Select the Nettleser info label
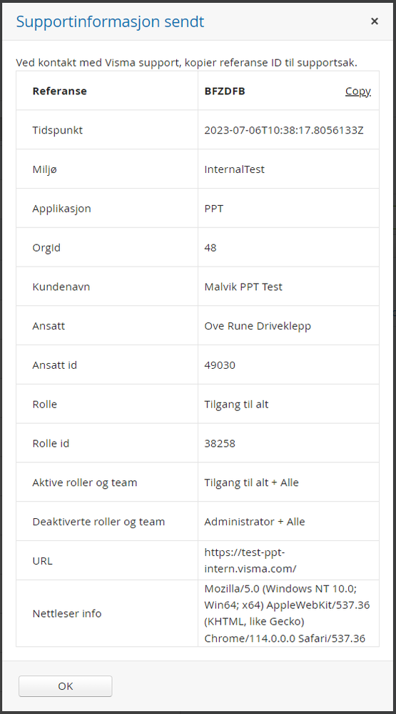The width and height of the screenshot is (396, 714). (67, 613)
